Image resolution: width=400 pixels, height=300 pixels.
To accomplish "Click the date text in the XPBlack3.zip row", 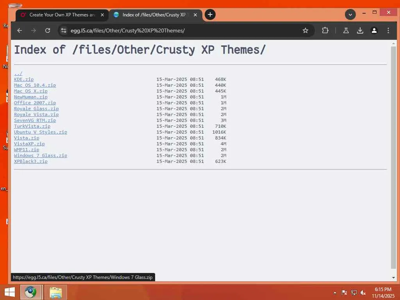I will point(180,161).
